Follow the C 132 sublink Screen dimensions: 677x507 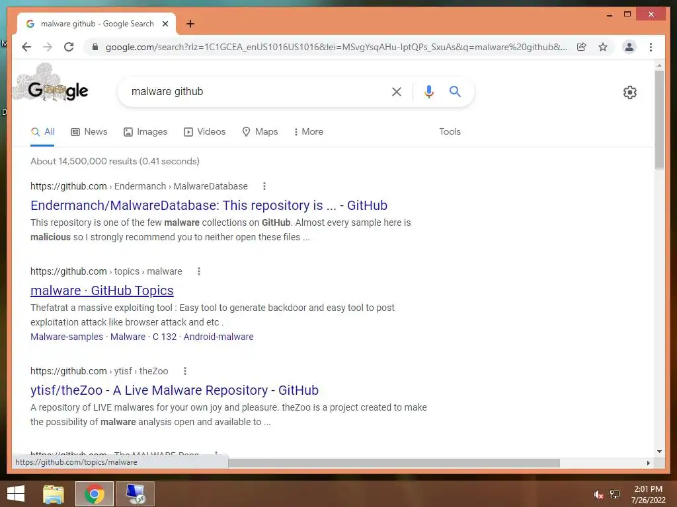pyautogui.click(x=165, y=337)
